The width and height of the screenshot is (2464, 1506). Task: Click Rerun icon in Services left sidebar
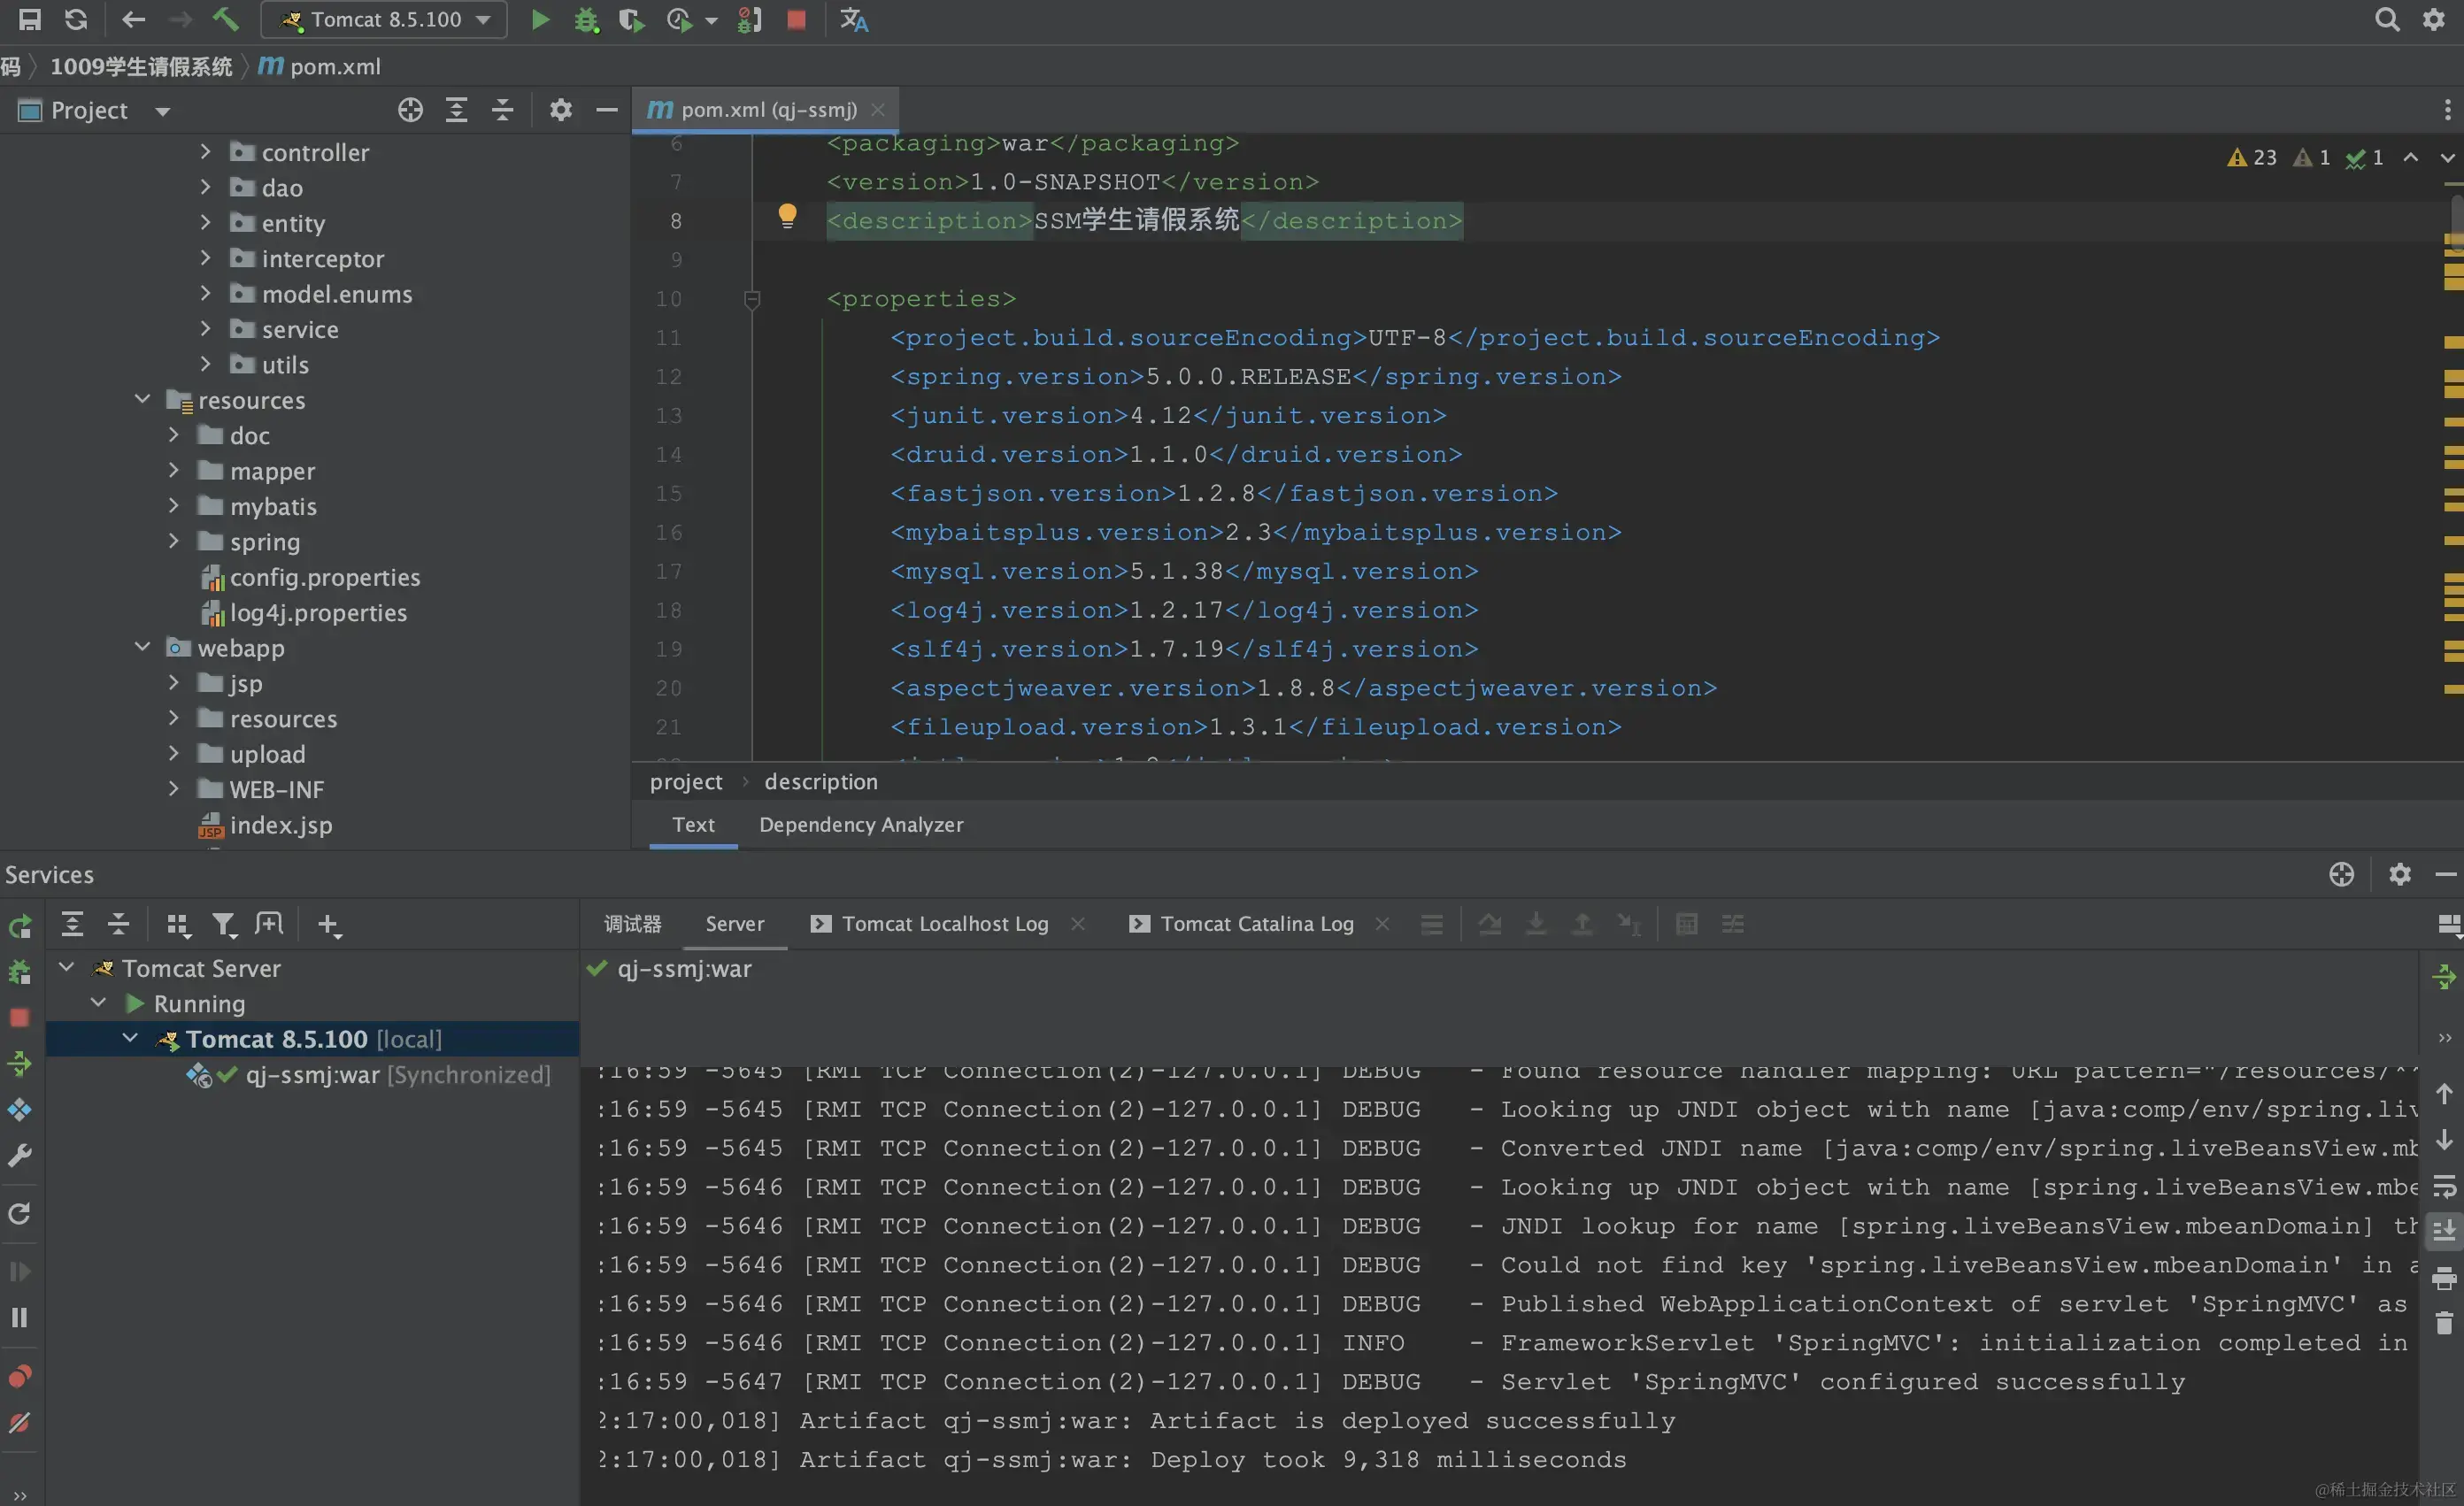19,927
